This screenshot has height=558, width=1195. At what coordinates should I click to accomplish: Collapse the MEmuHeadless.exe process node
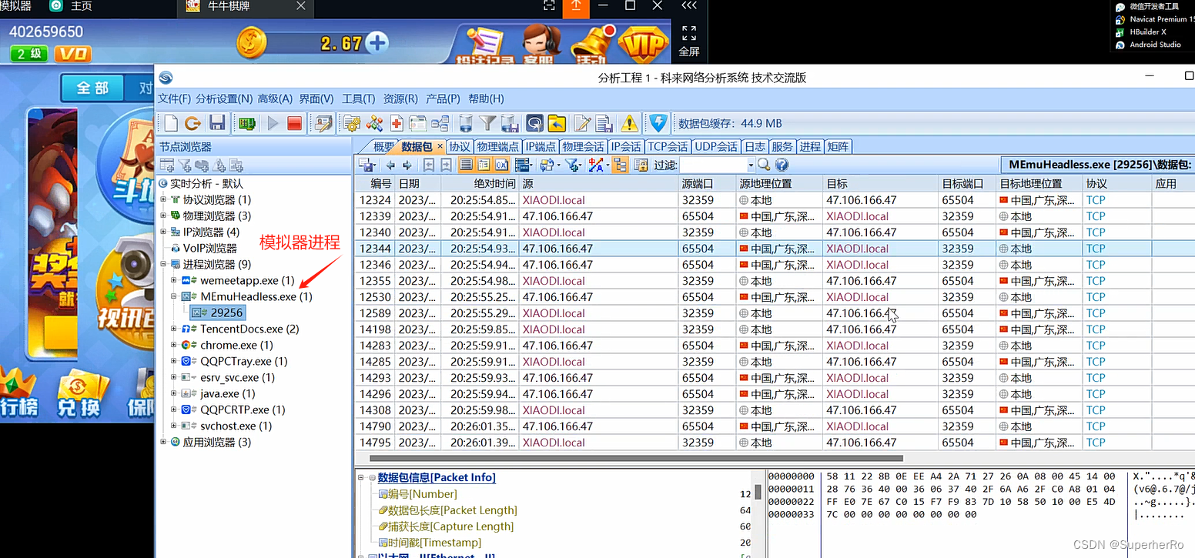click(174, 296)
